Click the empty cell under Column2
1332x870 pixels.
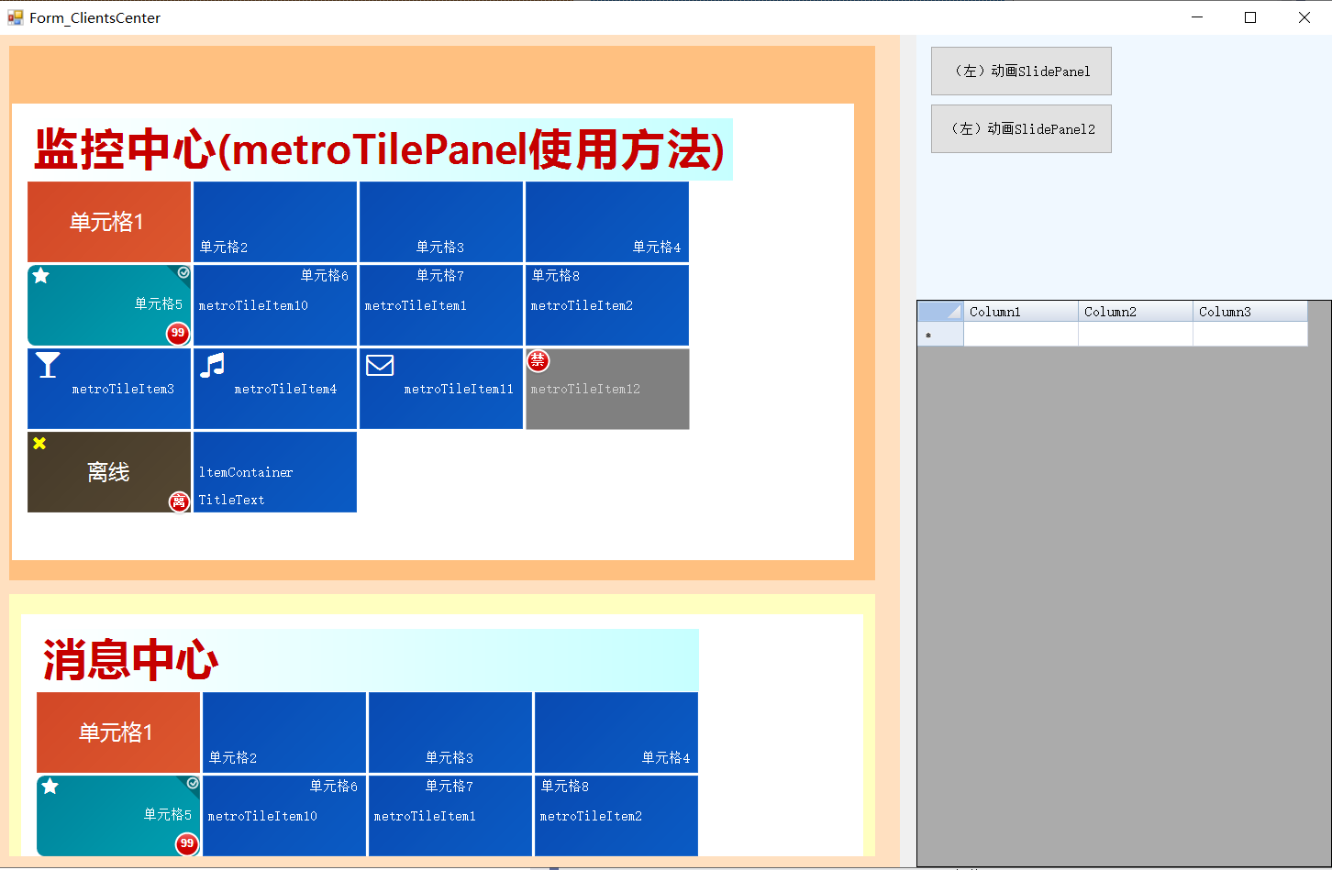coord(1135,334)
